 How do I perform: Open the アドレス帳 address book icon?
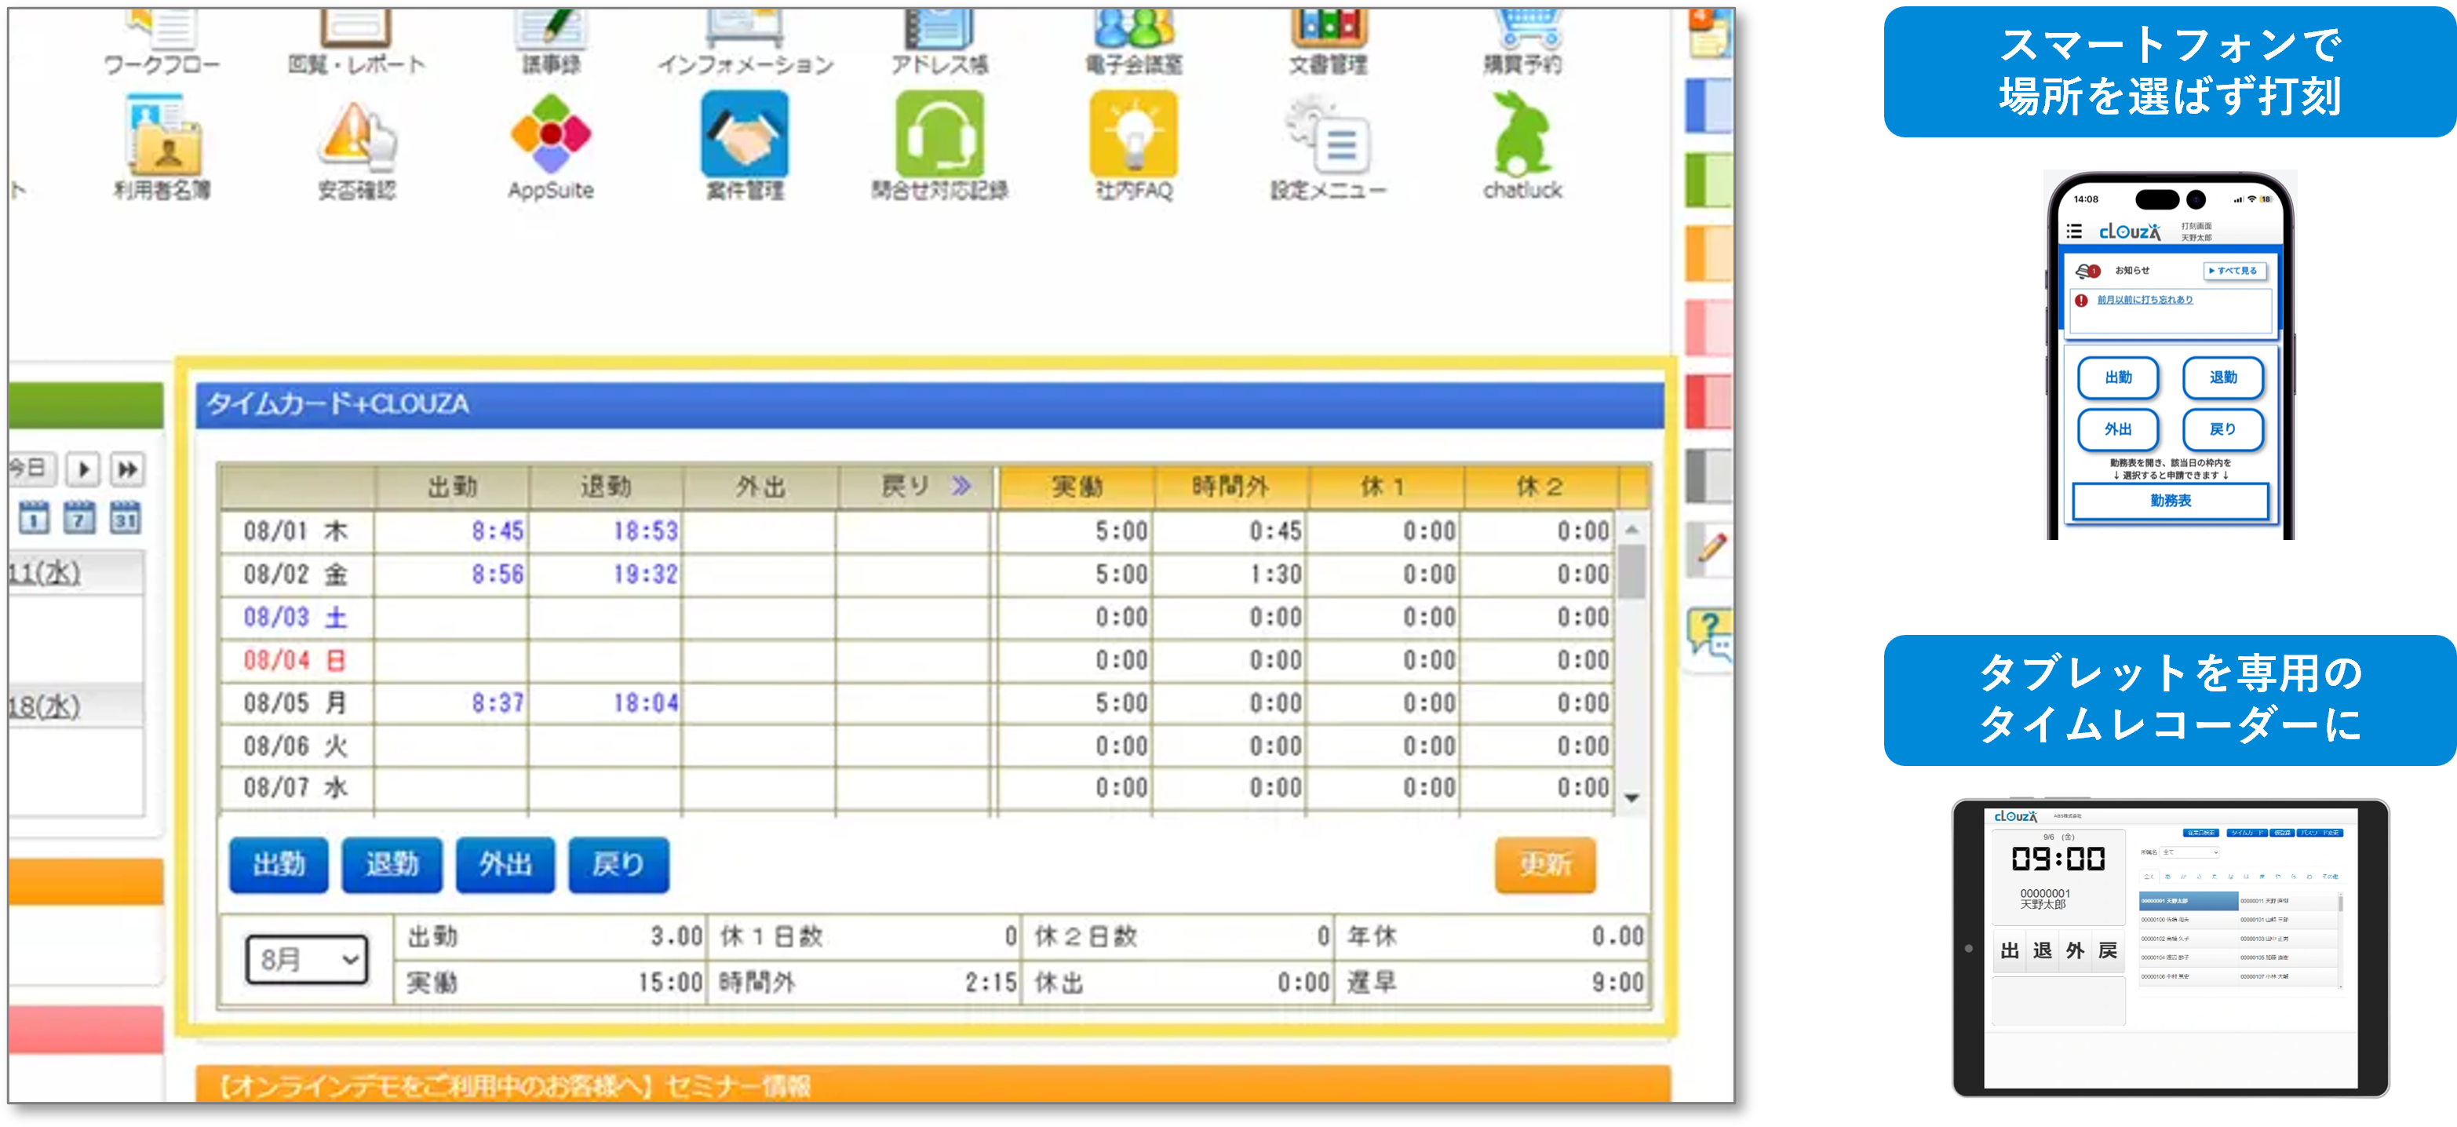point(939,38)
